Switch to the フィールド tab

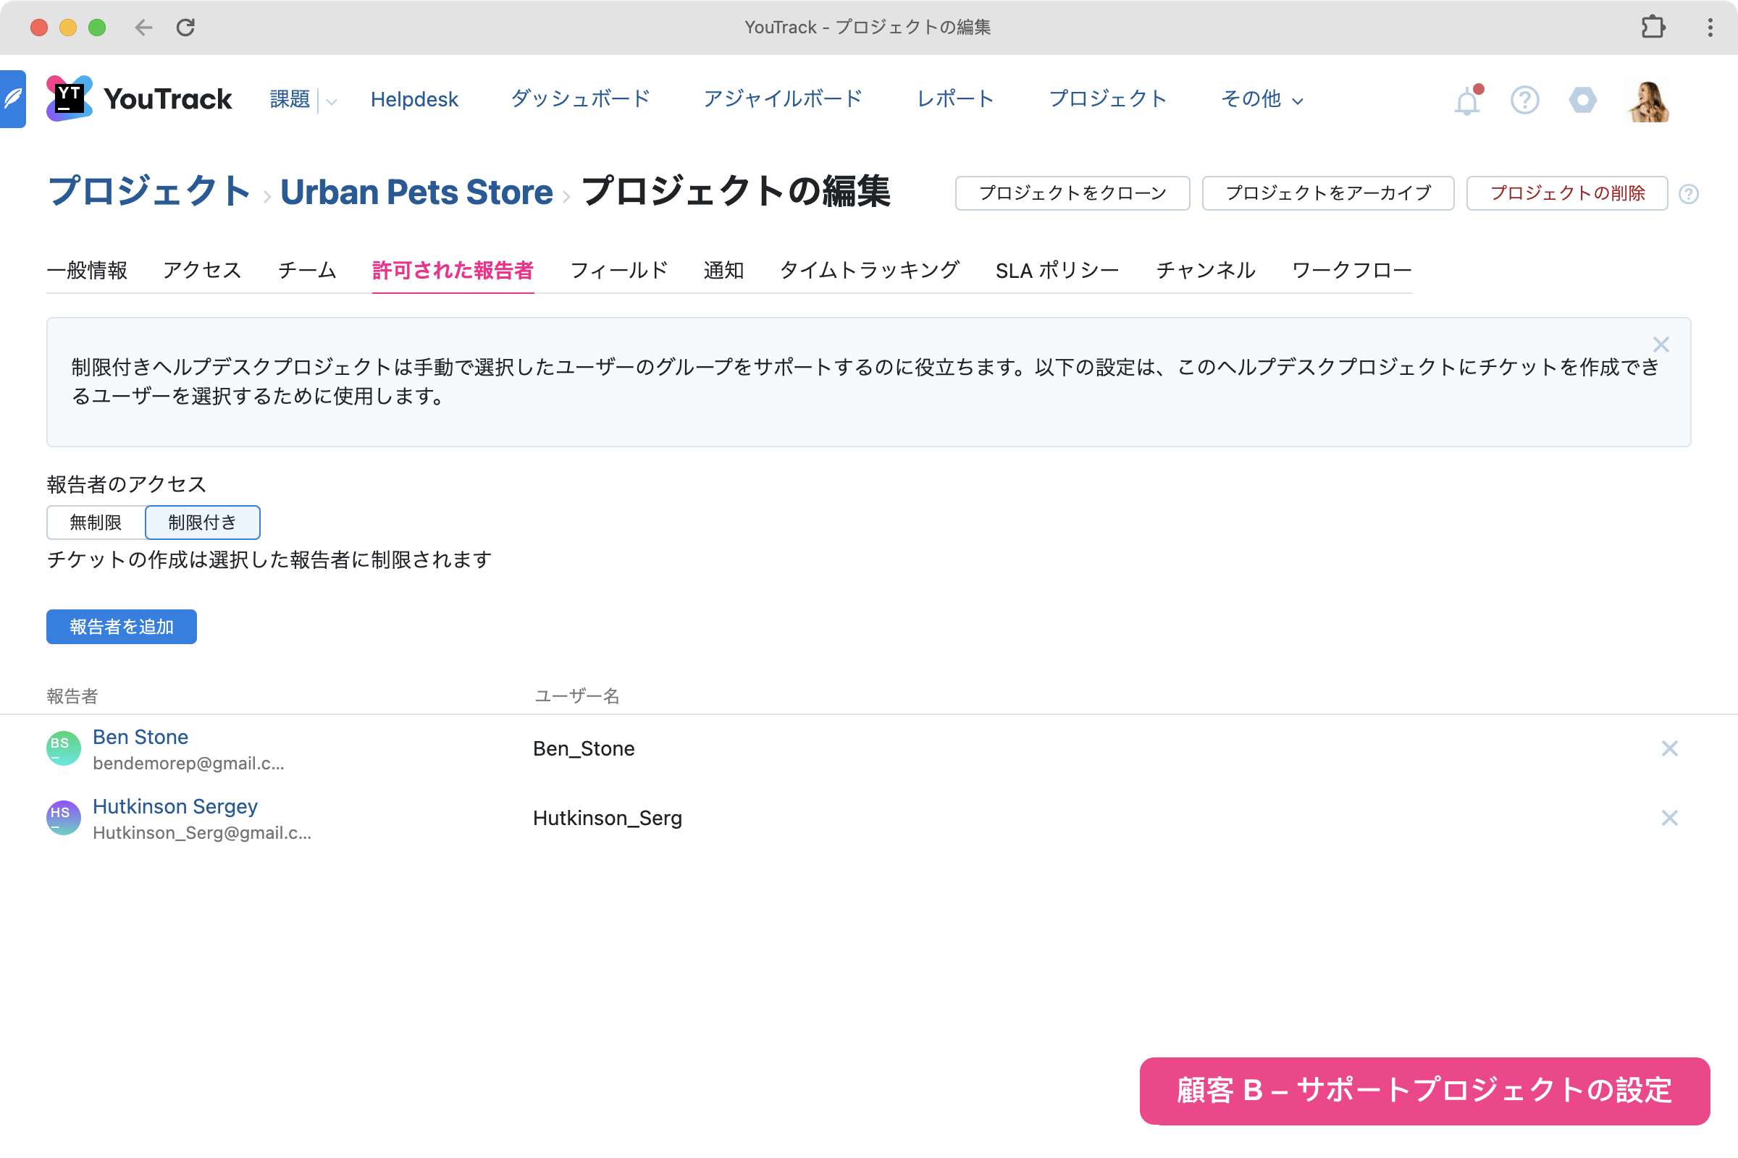click(x=618, y=270)
